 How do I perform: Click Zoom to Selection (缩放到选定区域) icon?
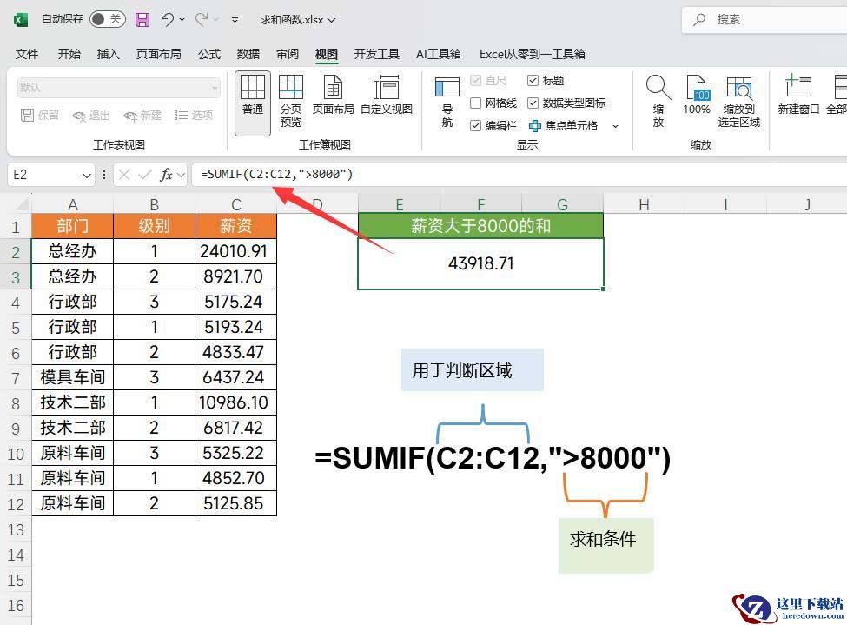click(739, 88)
